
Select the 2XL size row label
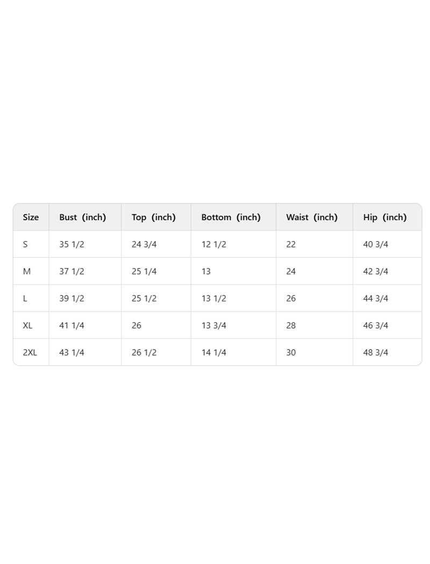tap(30, 352)
